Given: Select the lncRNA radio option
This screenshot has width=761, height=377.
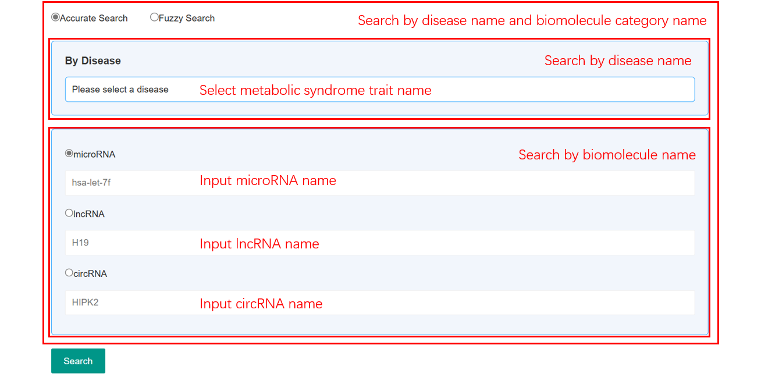Looking at the screenshot, I should tap(69, 213).
